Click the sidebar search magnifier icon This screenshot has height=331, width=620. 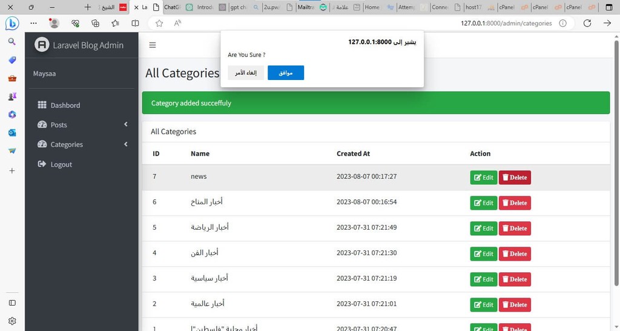pyautogui.click(x=12, y=42)
